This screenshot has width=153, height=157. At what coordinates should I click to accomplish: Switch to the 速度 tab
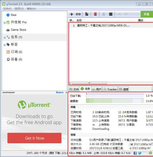tap(124, 89)
